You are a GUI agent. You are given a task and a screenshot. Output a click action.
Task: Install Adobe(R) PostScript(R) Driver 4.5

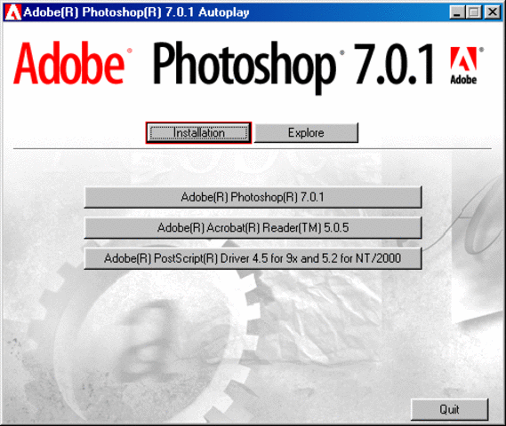click(x=253, y=258)
